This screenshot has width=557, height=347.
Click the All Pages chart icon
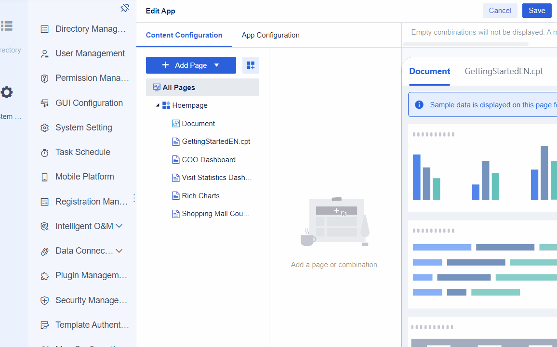tap(156, 87)
